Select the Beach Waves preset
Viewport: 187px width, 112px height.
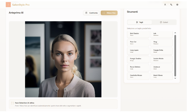(x=161, y=76)
